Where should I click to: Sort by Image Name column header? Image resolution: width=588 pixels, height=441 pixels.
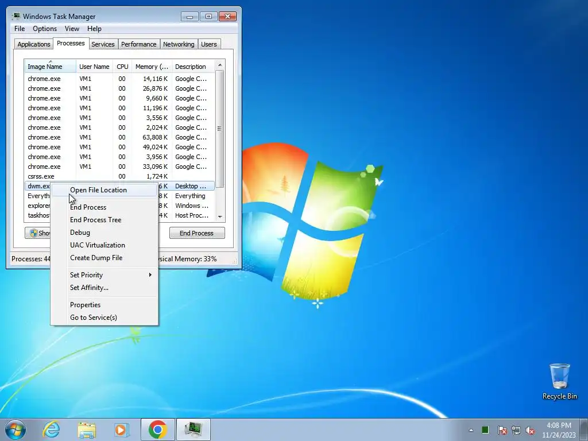(51, 67)
